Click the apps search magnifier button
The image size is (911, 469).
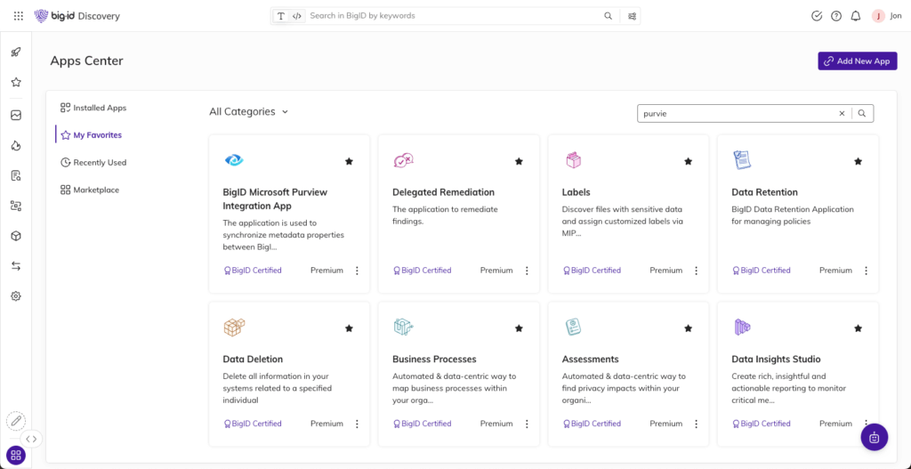click(x=862, y=113)
